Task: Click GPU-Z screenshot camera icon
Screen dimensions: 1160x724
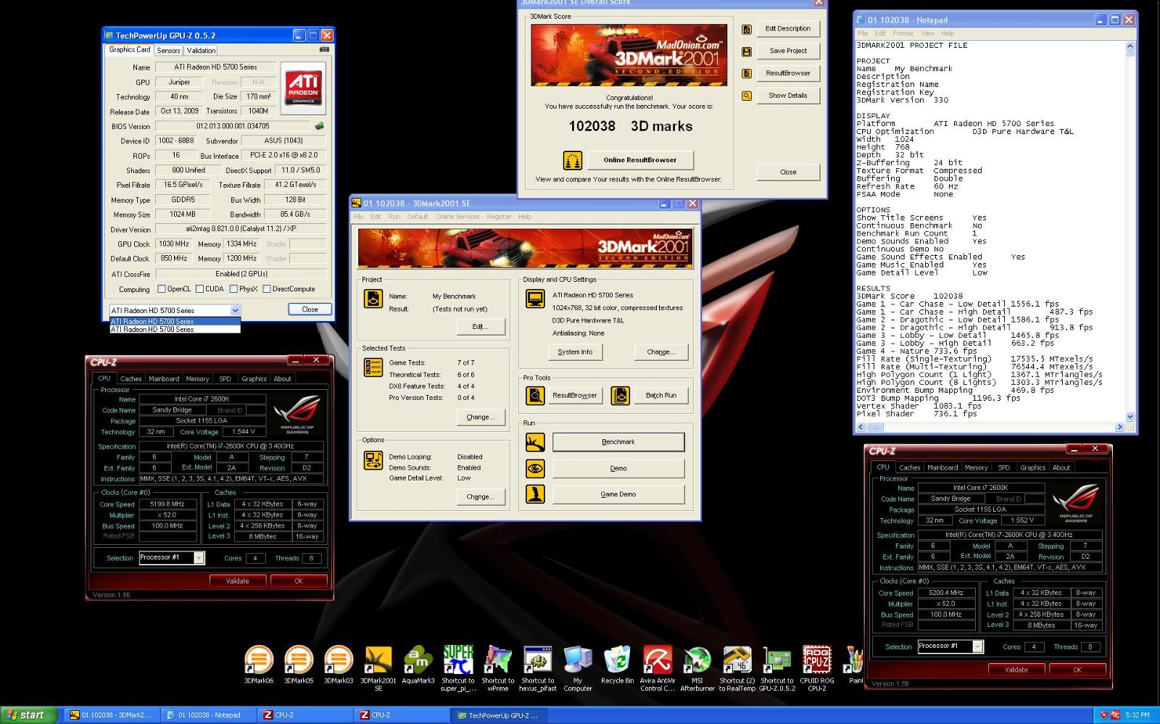Action: (x=324, y=49)
